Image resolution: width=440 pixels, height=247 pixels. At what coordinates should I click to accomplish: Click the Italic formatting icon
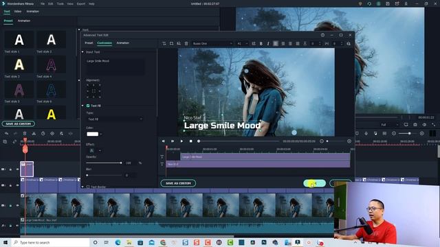click(268, 43)
